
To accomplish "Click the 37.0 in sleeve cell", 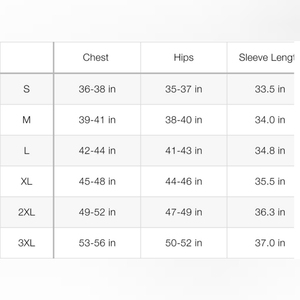I will coord(270,243).
